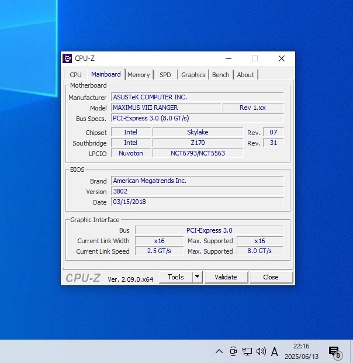Click the chipset Rev. 07 value

(274, 132)
